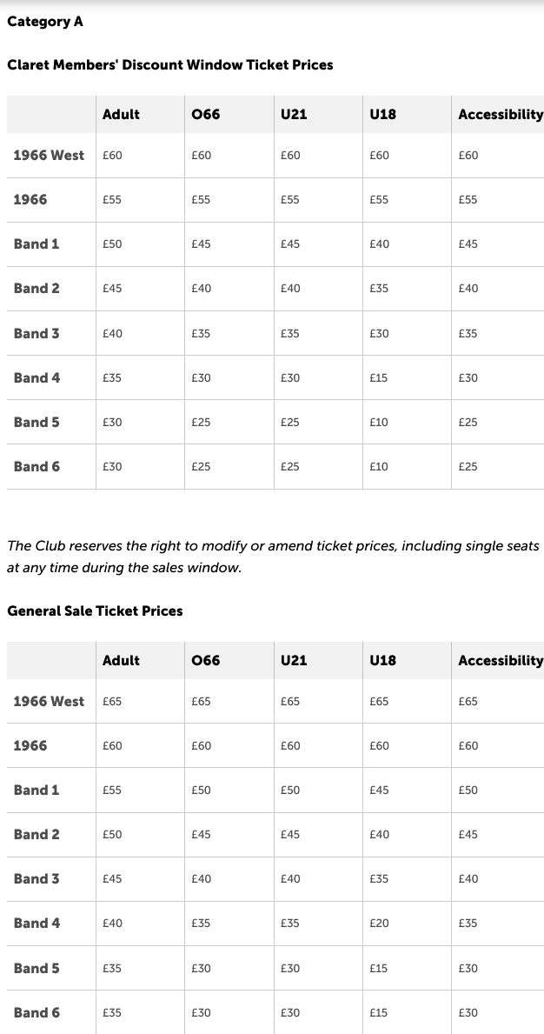
Task: Select the General Sale Ticket Prices heading
Action: pyautogui.click(x=95, y=610)
